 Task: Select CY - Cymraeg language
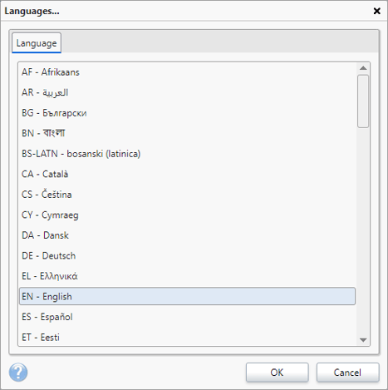(187, 215)
